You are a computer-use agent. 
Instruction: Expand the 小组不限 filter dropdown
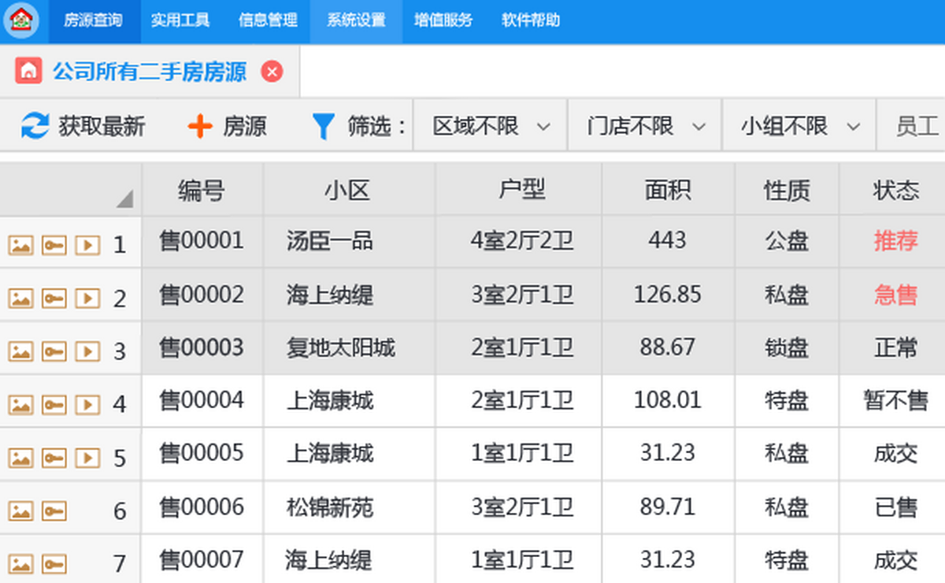click(799, 126)
